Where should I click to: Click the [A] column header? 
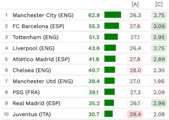coord(135,4)
